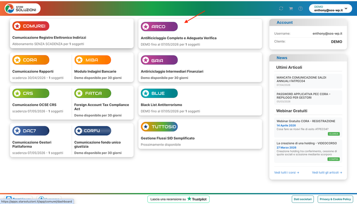Viewport: 357px width, 204px height.
Task: Open the GAIA module badge
Action: (x=159, y=60)
